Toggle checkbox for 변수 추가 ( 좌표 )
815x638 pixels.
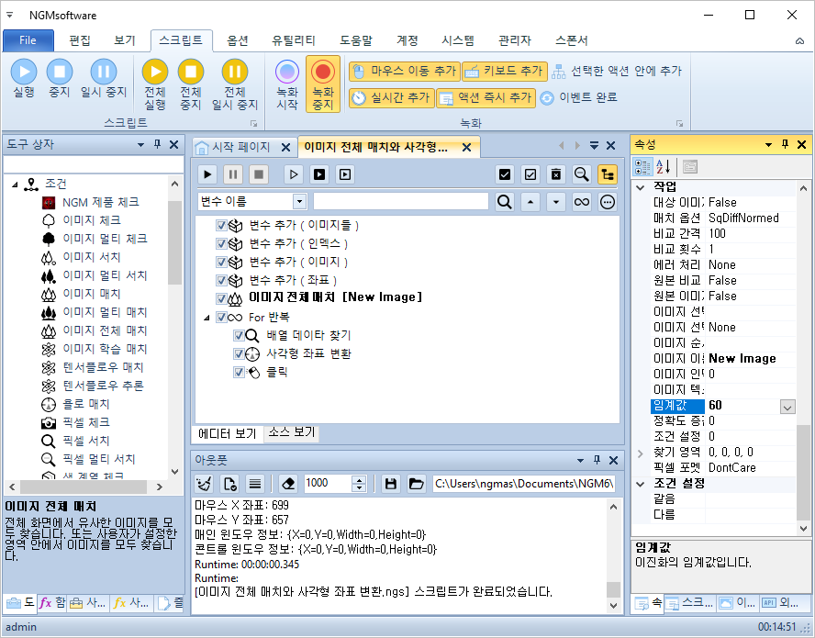(221, 281)
